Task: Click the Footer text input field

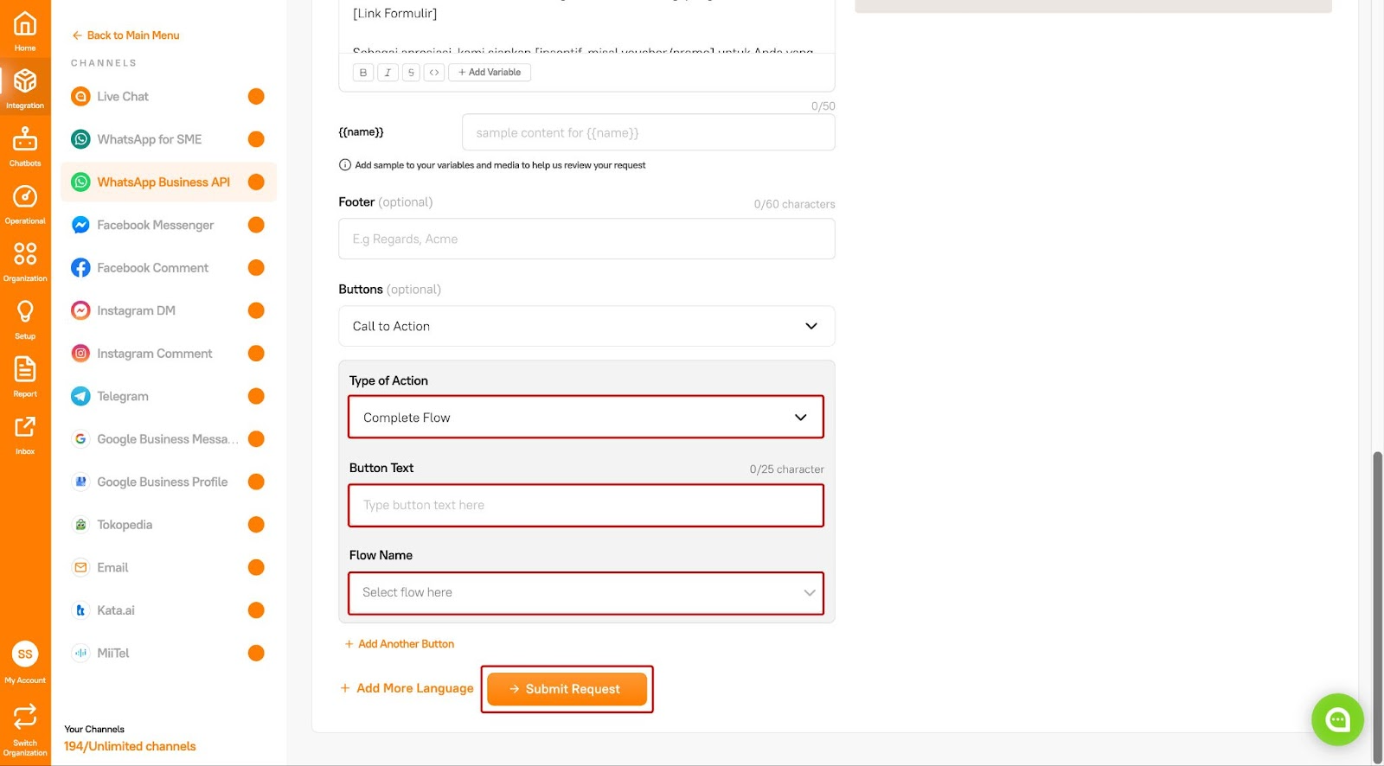Action: click(586, 239)
